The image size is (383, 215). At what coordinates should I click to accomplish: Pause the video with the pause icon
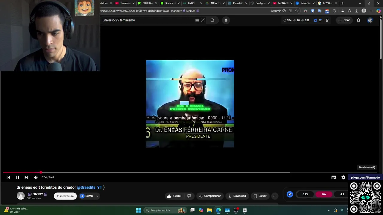(17, 177)
